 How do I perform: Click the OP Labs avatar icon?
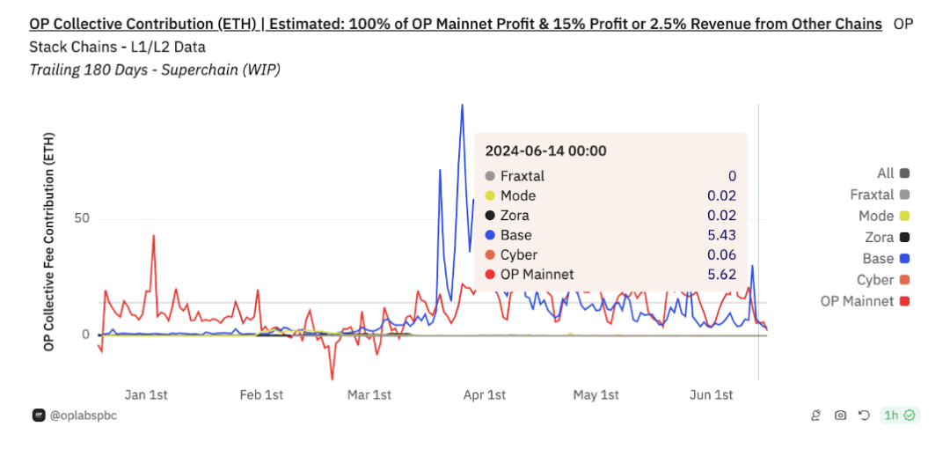(x=39, y=416)
